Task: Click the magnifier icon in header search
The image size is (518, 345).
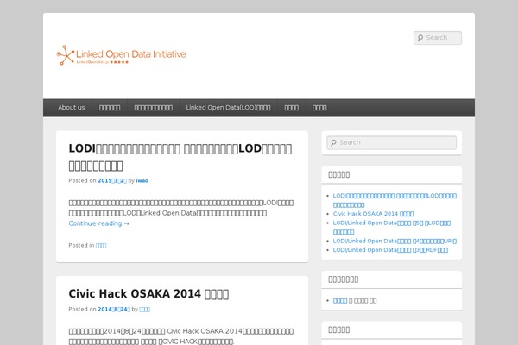Action: click(420, 38)
